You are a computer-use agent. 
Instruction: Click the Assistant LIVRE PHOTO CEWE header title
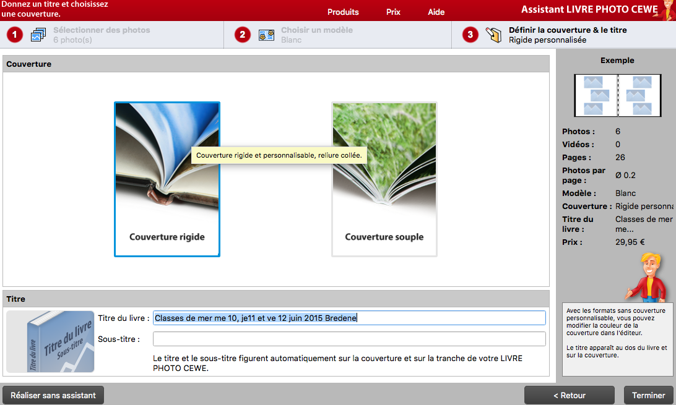click(589, 9)
